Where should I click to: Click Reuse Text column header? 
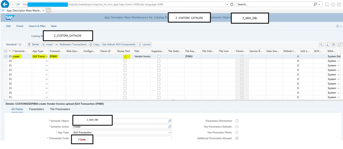coord(125,51)
